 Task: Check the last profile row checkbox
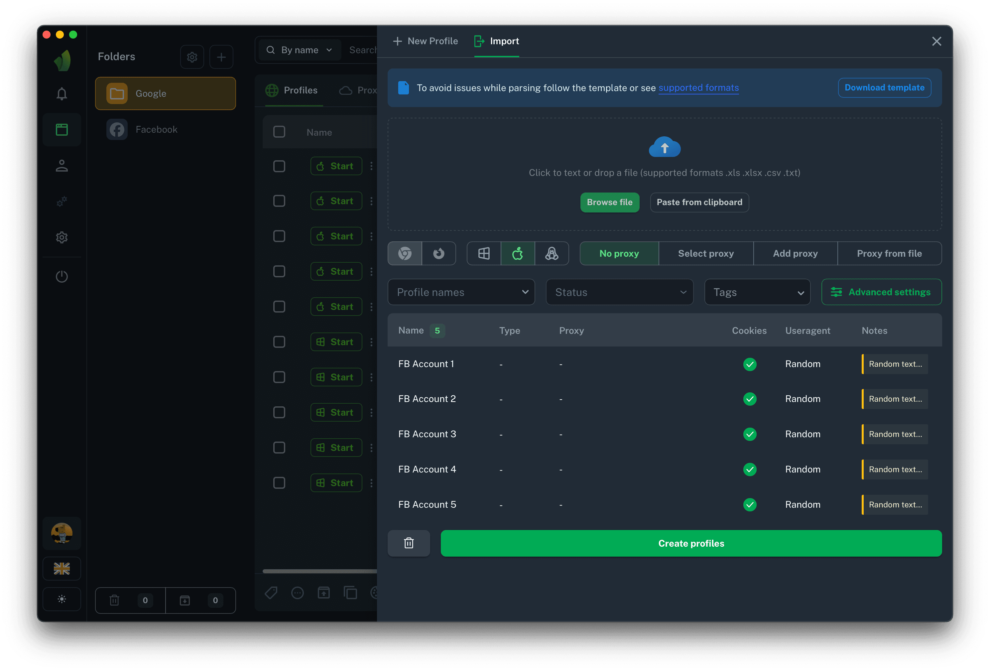279,483
